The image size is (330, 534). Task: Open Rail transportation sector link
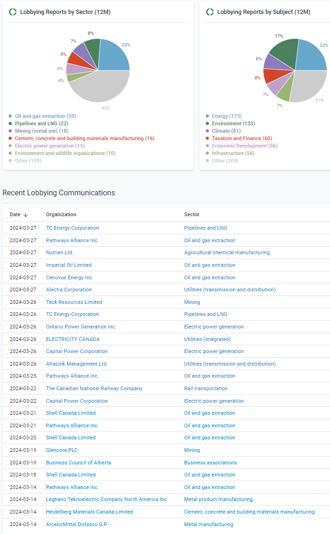click(206, 389)
